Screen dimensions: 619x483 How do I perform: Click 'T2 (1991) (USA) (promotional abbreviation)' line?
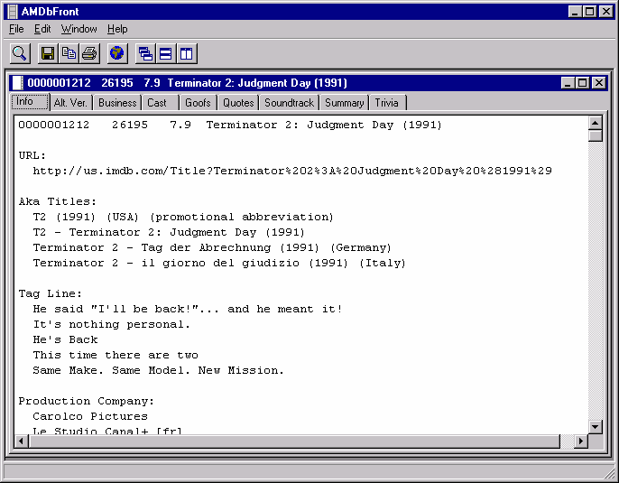[x=183, y=217]
